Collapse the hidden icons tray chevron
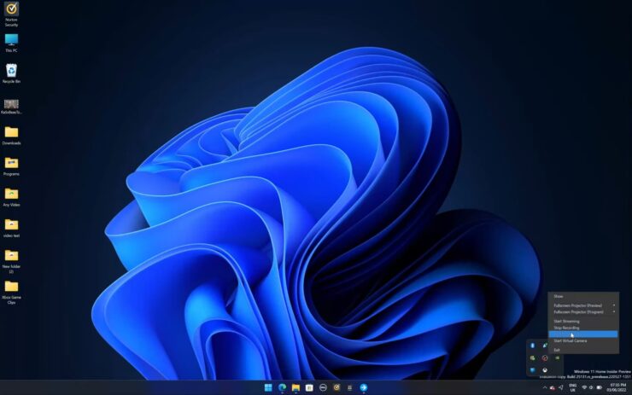Image resolution: width=632 pixels, height=395 pixels. click(545, 388)
